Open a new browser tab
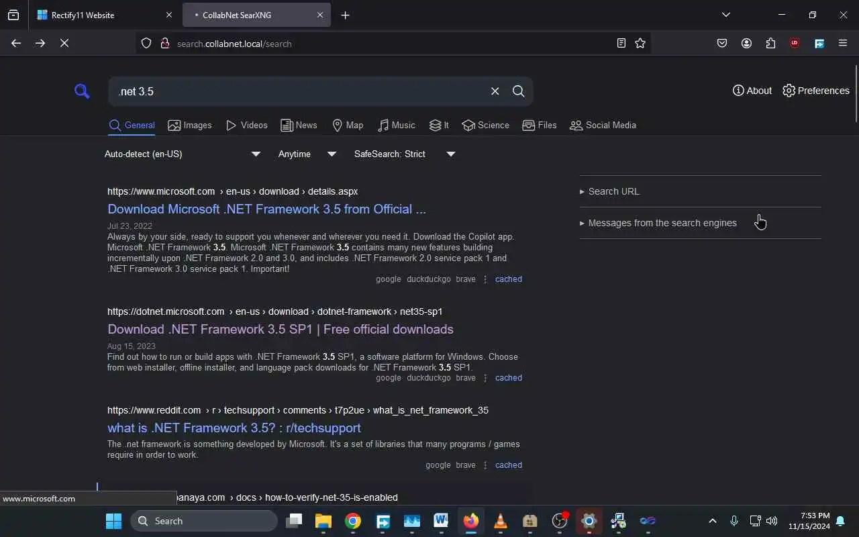Screen dimensions: 859x537 point(345,15)
